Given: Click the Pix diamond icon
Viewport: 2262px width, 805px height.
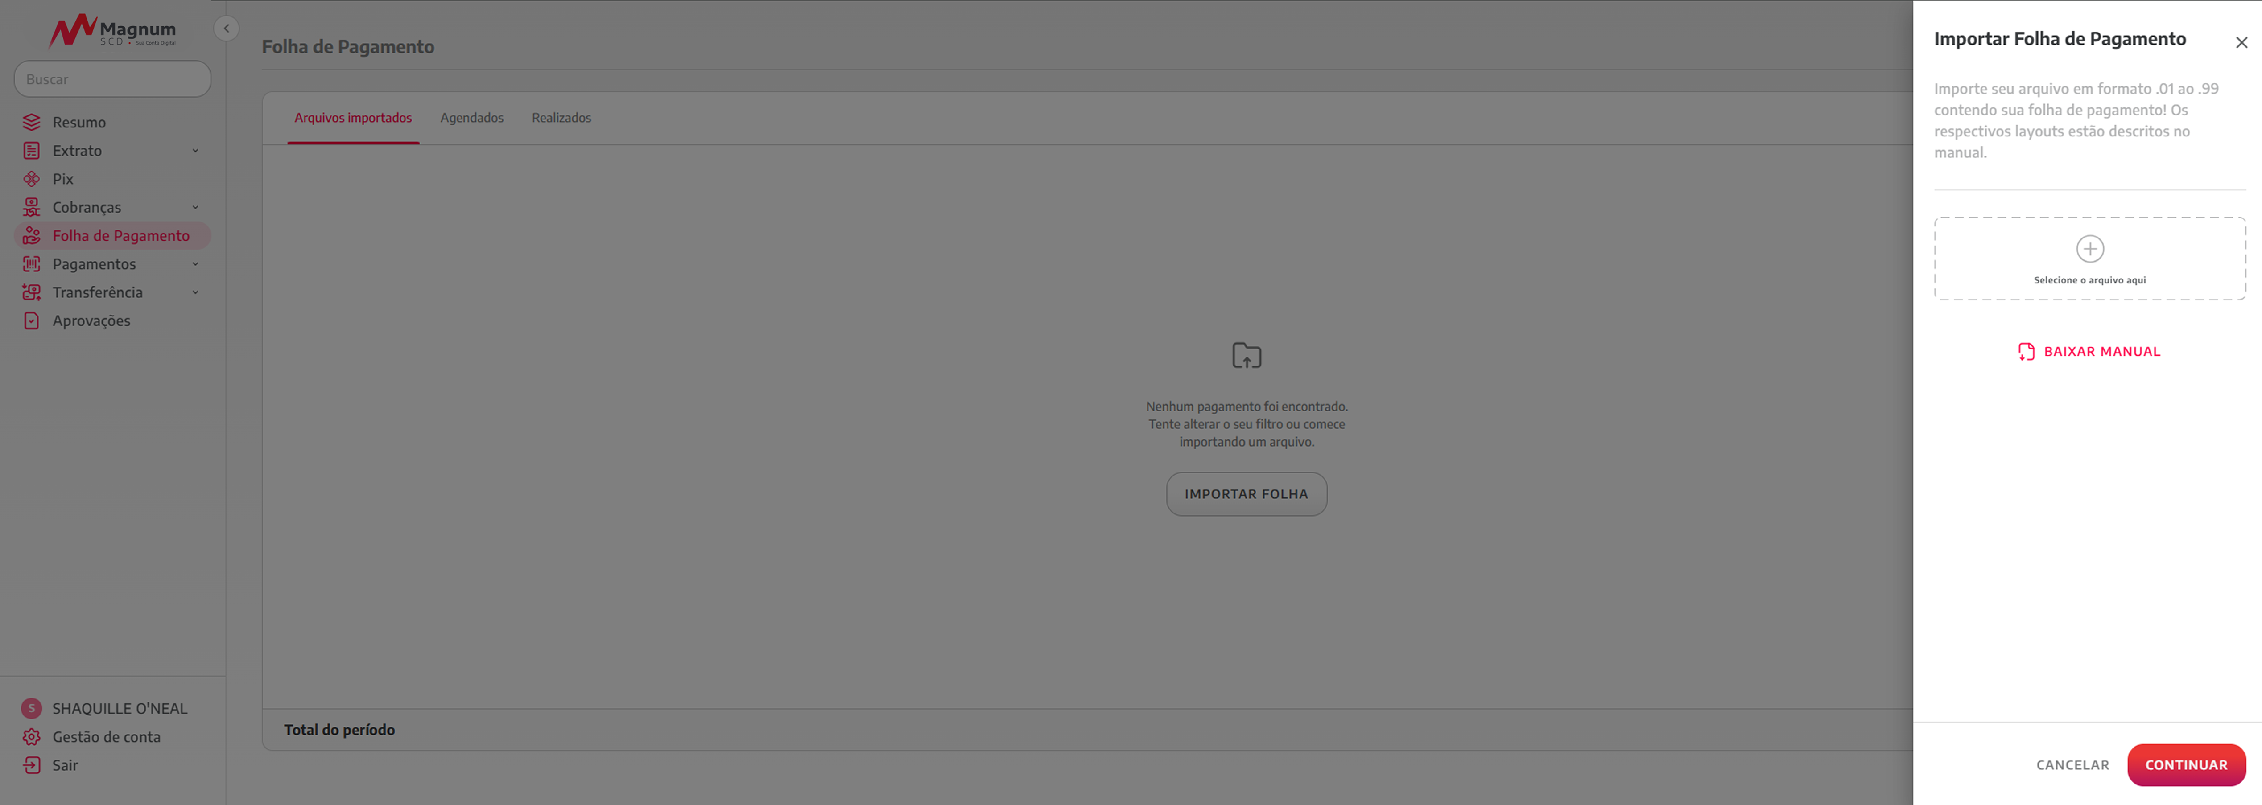Looking at the screenshot, I should (x=32, y=179).
